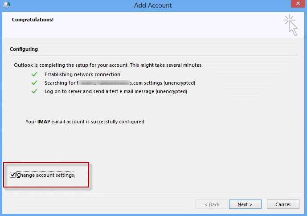Click the Congratulations! heading
Viewport: 307px width, 216px height.
click(33, 20)
